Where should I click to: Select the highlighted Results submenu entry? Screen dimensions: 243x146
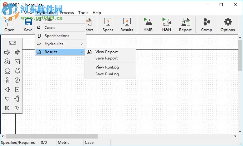pyautogui.click(x=61, y=52)
